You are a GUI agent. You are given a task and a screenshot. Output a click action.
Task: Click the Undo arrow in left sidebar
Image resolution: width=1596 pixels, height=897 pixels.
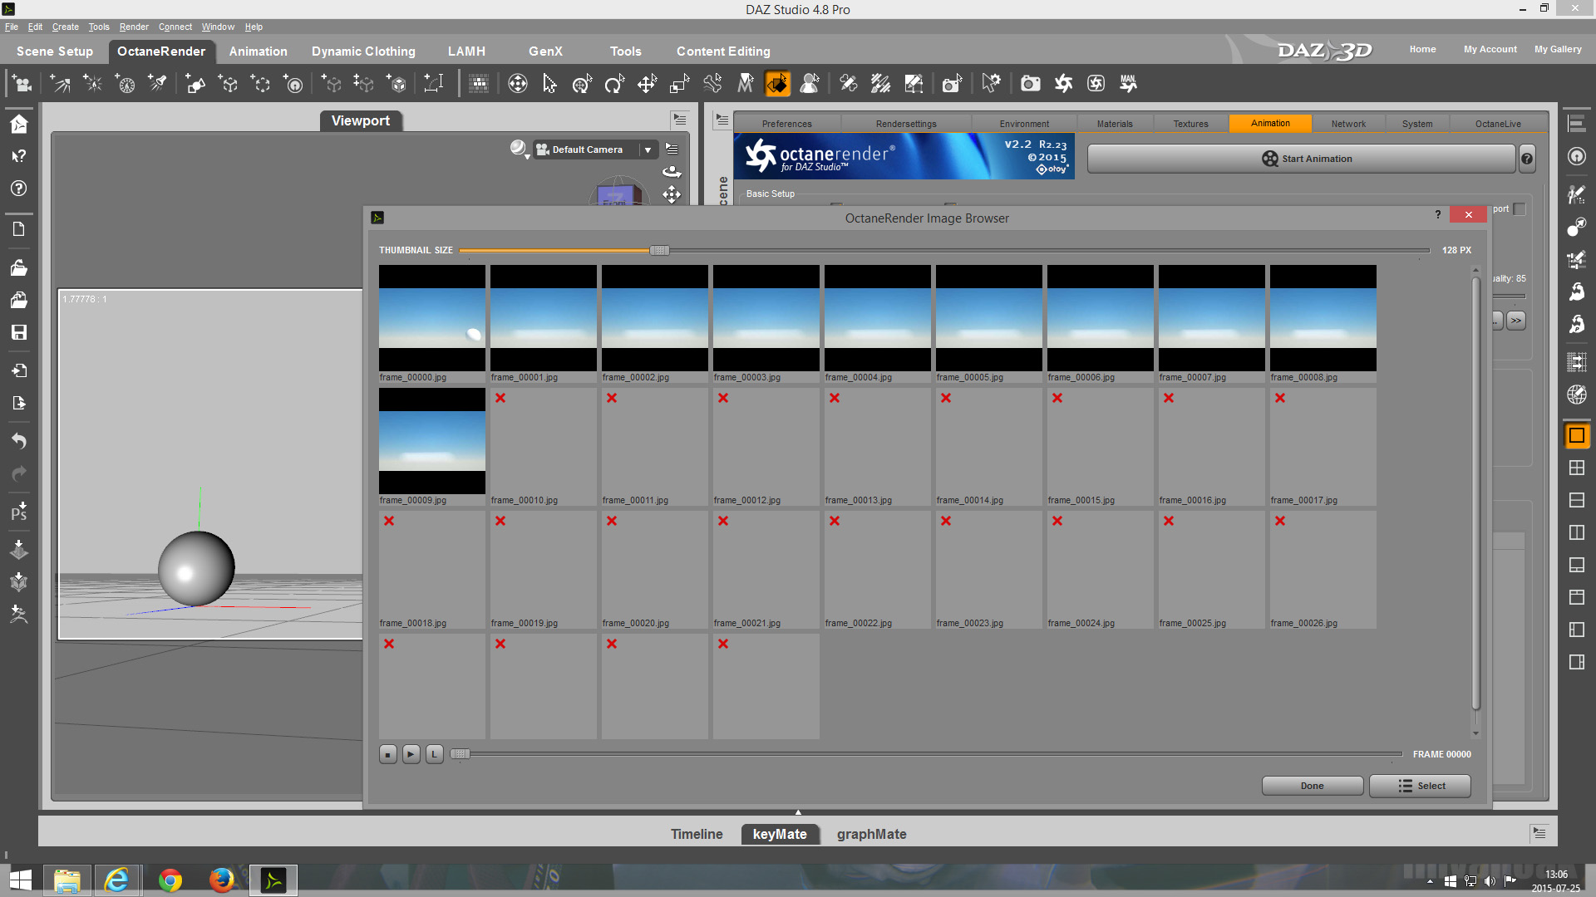(18, 441)
